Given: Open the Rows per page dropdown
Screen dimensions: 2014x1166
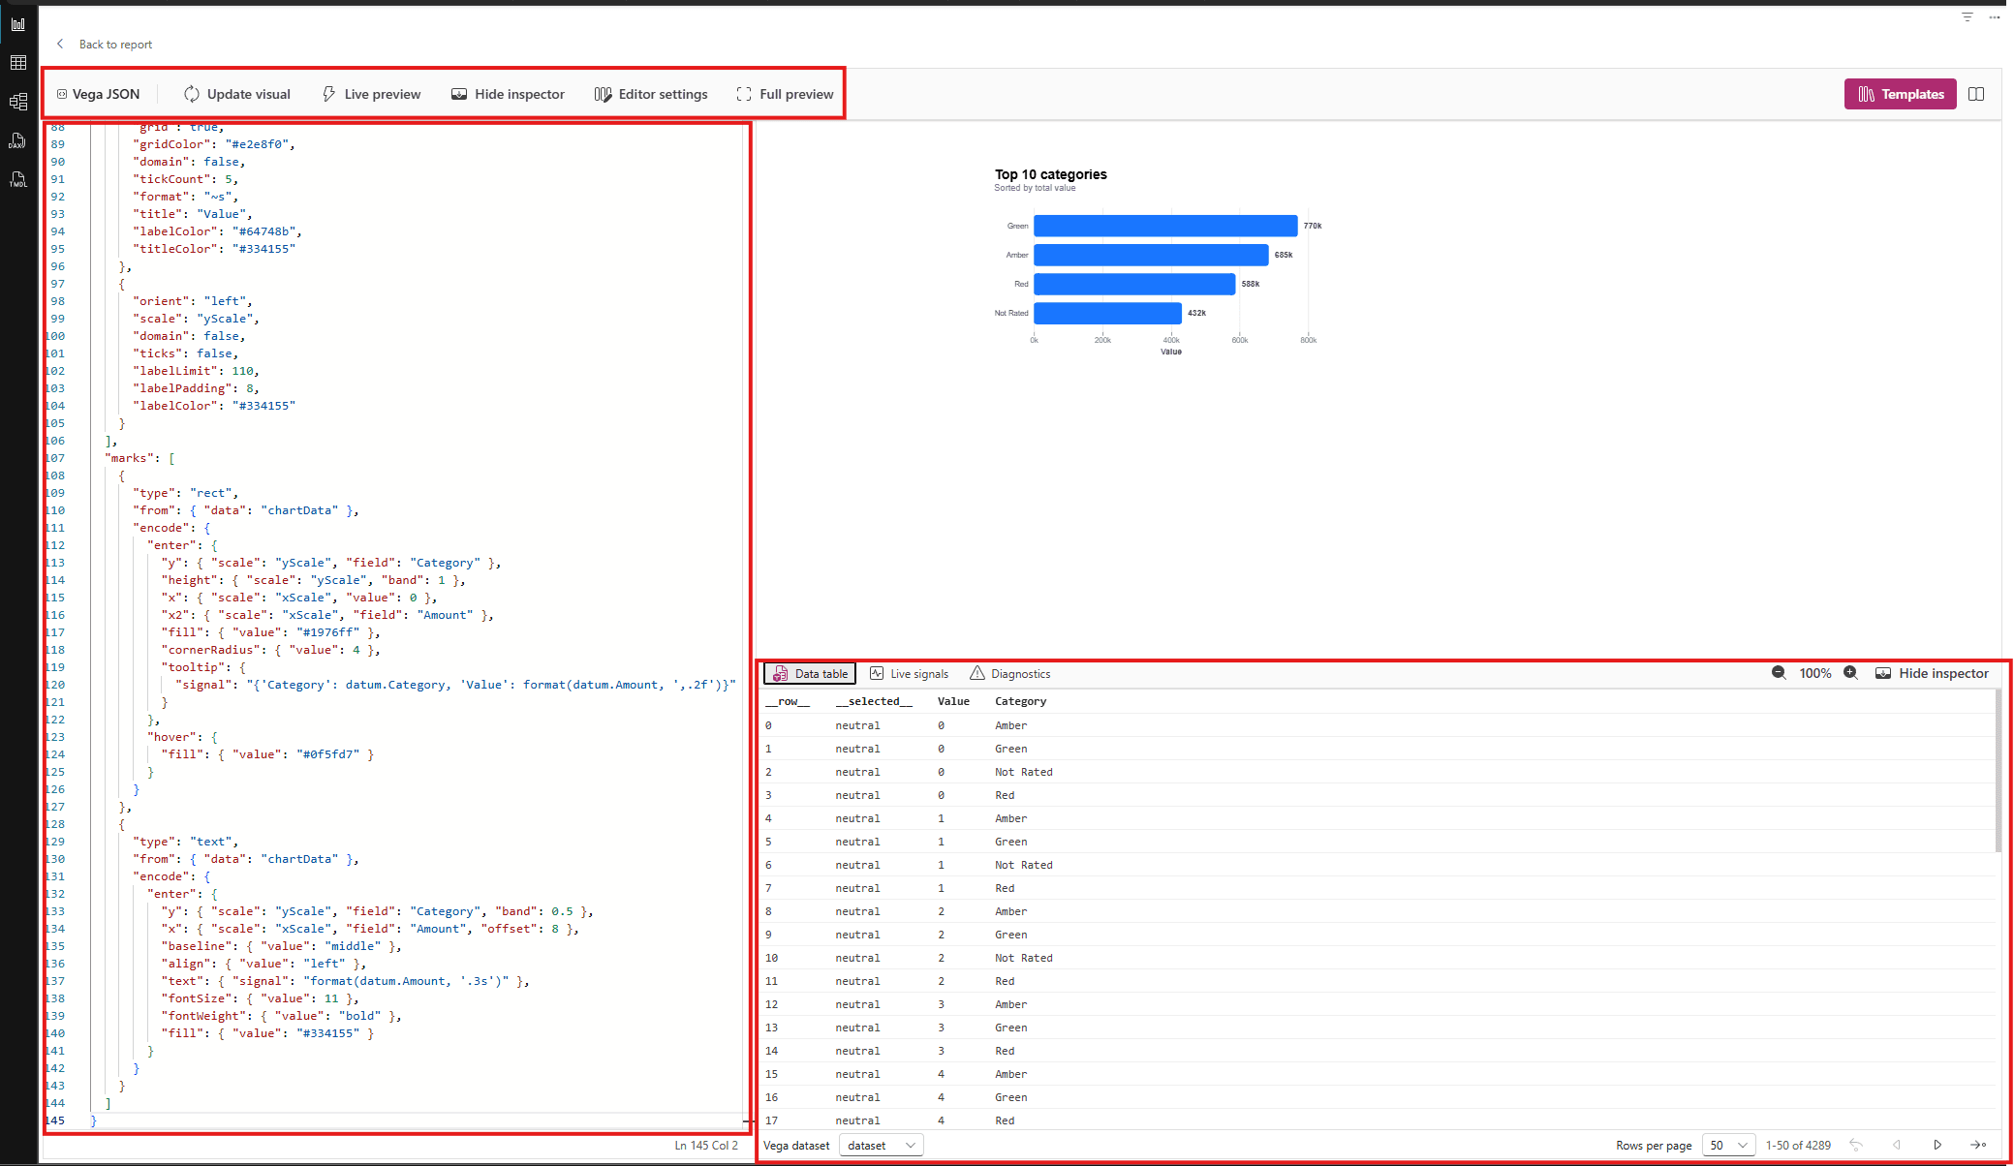Looking at the screenshot, I should pos(1728,1145).
